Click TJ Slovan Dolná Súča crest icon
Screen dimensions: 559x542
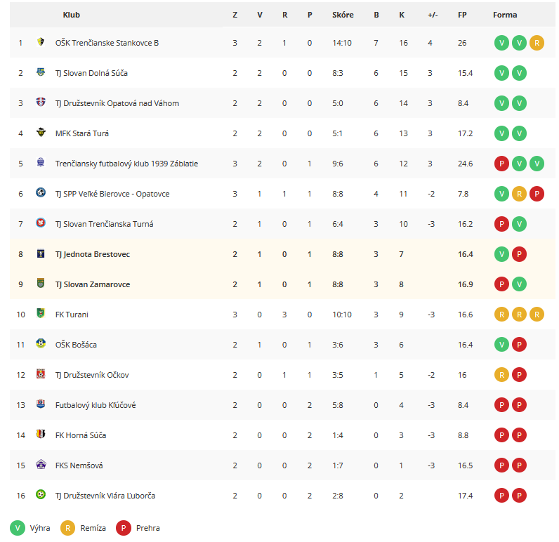(41, 72)
